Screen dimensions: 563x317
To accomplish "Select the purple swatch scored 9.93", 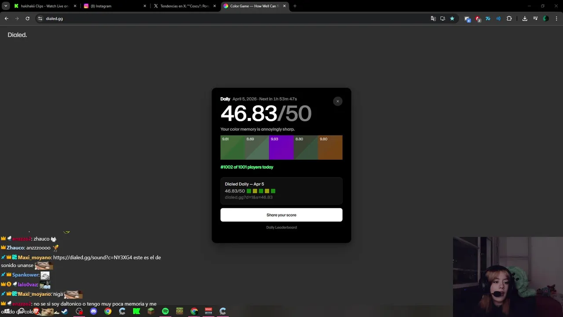I will pyautogui.click(x=281, y=147).
